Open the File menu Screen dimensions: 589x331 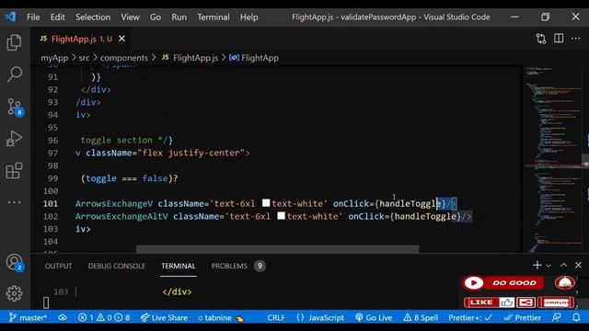[33, 17]
